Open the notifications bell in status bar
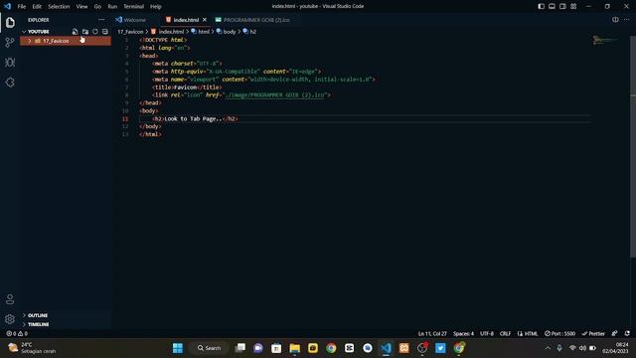636x358 pixels. tap(627, 333)
